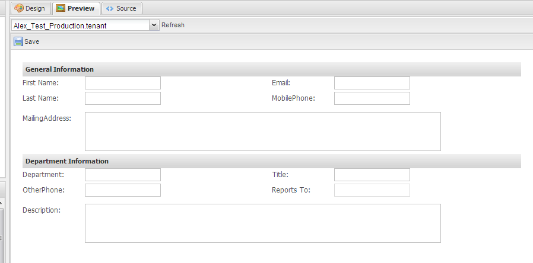Focus the Email input field
The height and width of the screenshot is (263, 533).
pyautogui.click(x=372, y=83)
